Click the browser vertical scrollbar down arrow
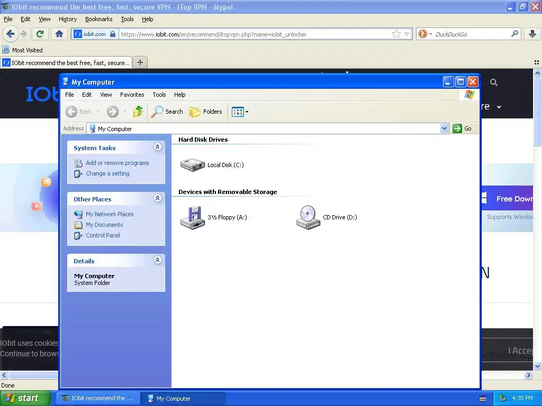 [537, 366]
